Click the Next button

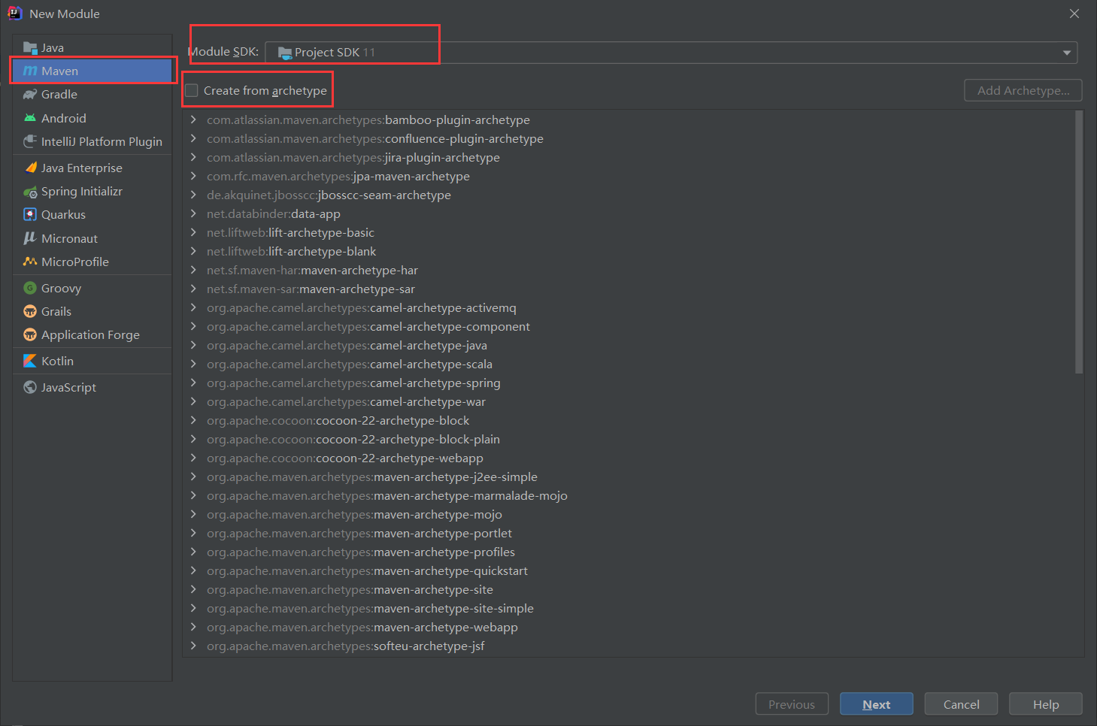point(877,704)
